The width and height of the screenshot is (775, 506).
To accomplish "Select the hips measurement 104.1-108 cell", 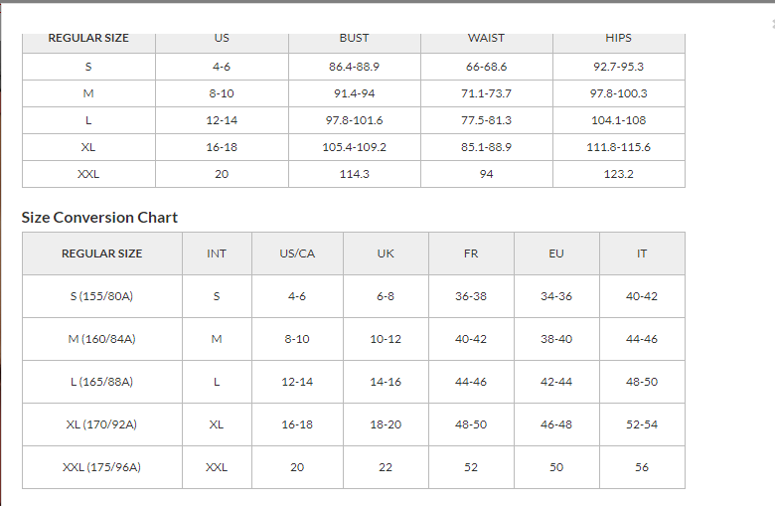I will point(618,120).
